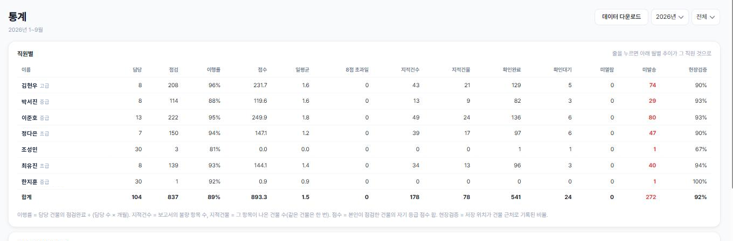This screenshot has height=241, width=733.
Task: Click the total 지적건수 value 178
Action: tap(414, 197)
